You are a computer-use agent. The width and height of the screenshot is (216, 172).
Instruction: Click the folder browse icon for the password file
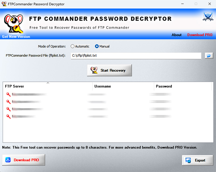(x=209, y=56)
